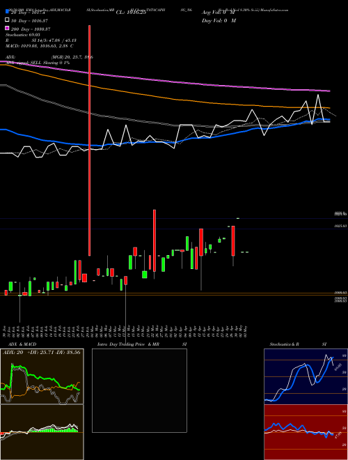Click the 'MACD: 1019.08, 1016.65, 2.38 C' line

click(x=39, y=46)
